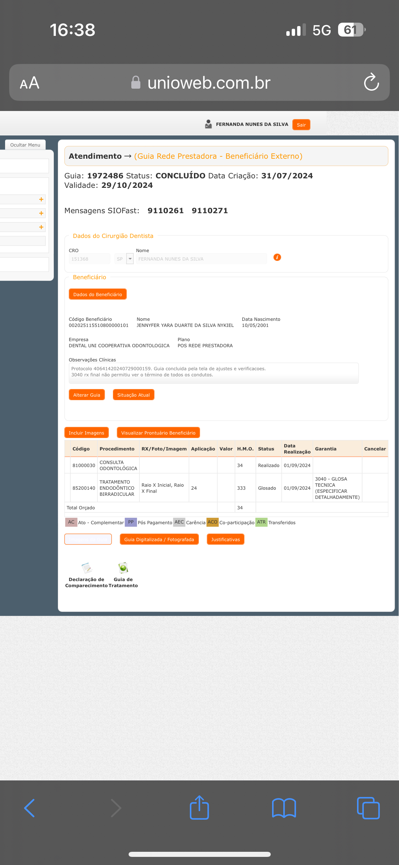Tap the orange info icon beside dentist name

277,257
